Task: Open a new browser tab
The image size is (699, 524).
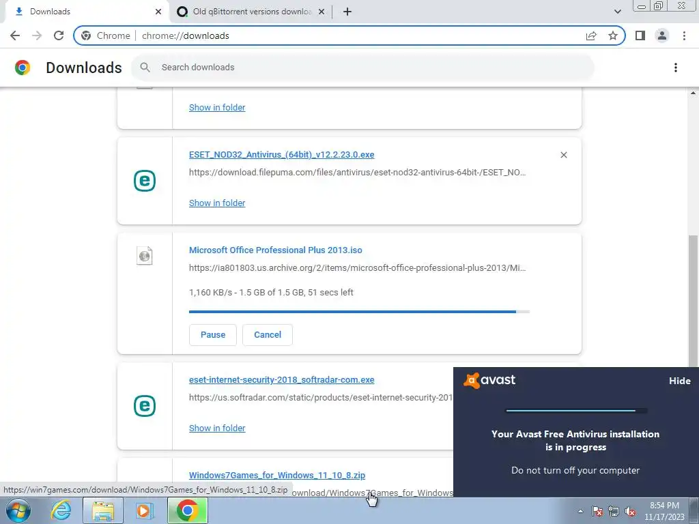Action: tap(347, 12)
